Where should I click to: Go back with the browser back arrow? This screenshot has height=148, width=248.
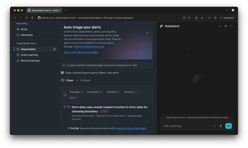pos(15,18)
